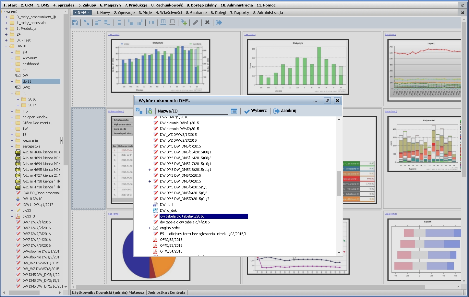This screenshot has height=297, width=469.
Task: Click the align to top-left toolbar icon
Action: [x=98, y=22]
